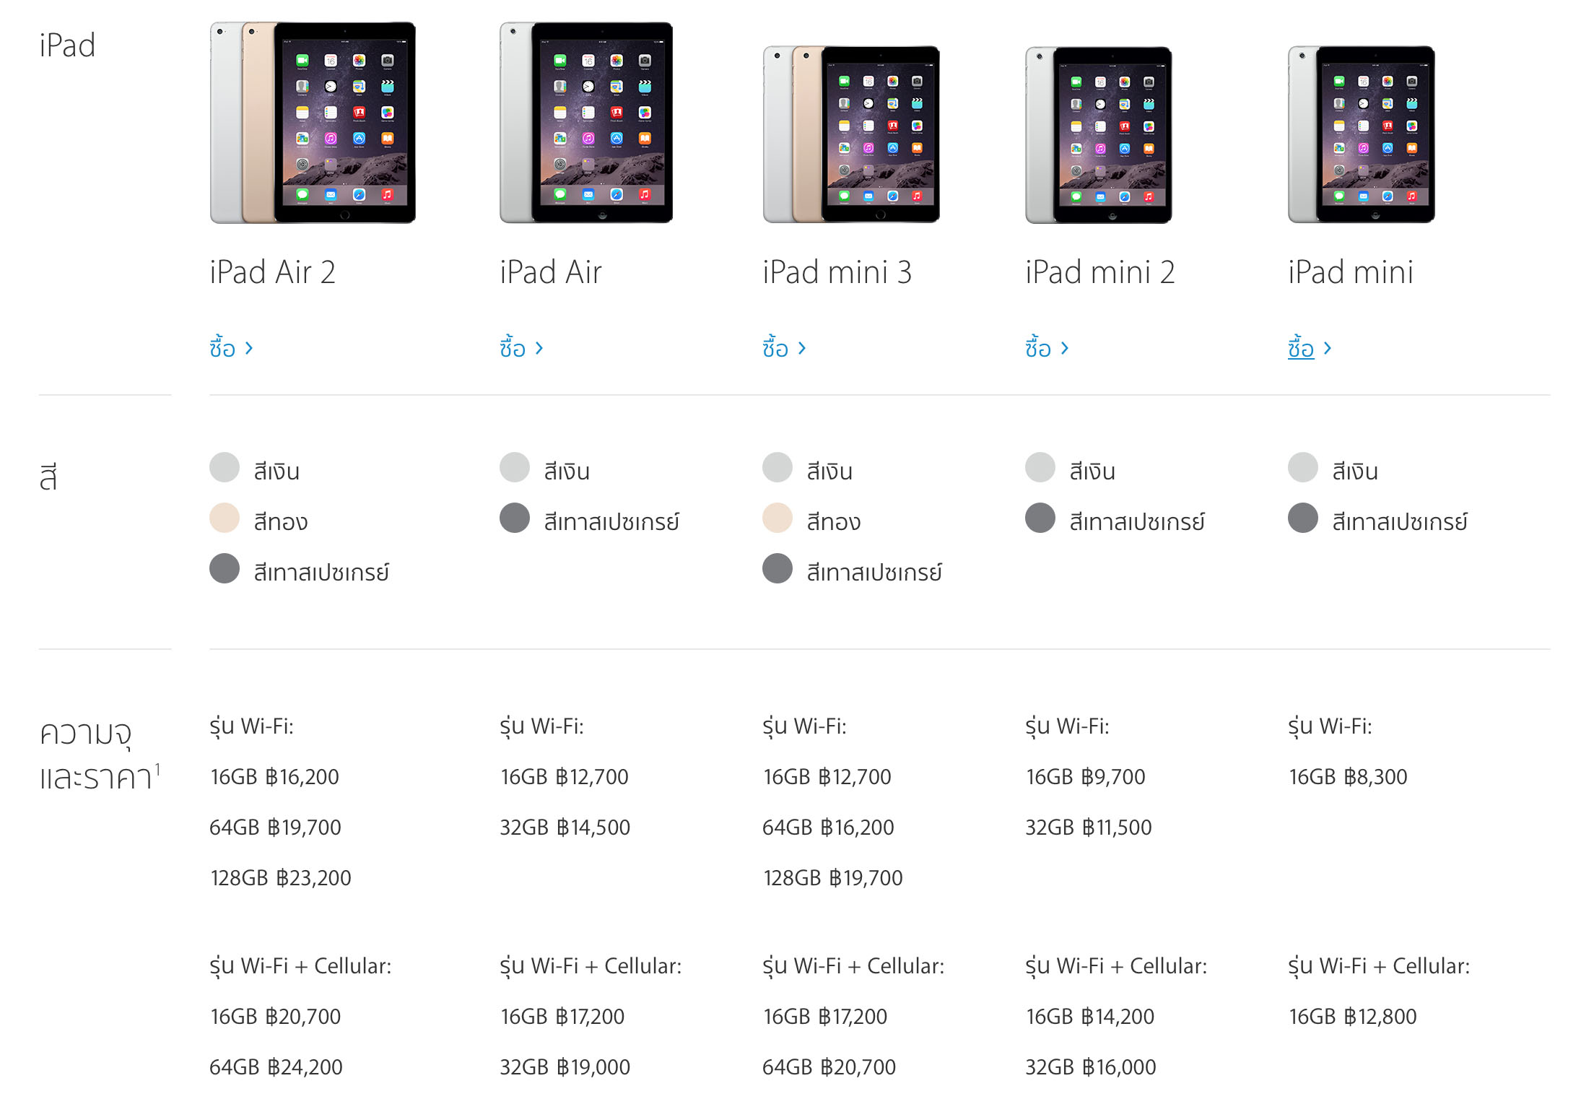Select the space gray swatch for iPad mini

coord(1303,518)
